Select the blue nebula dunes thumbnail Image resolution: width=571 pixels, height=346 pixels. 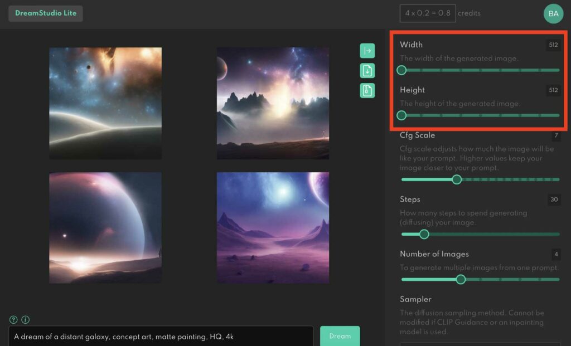105,103
